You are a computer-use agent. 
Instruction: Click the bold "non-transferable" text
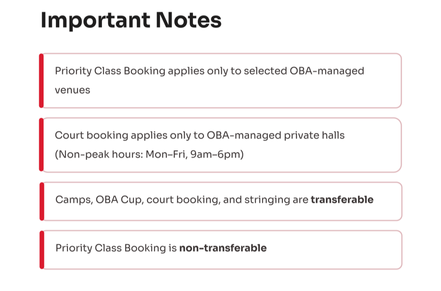[x=223, y=248]
